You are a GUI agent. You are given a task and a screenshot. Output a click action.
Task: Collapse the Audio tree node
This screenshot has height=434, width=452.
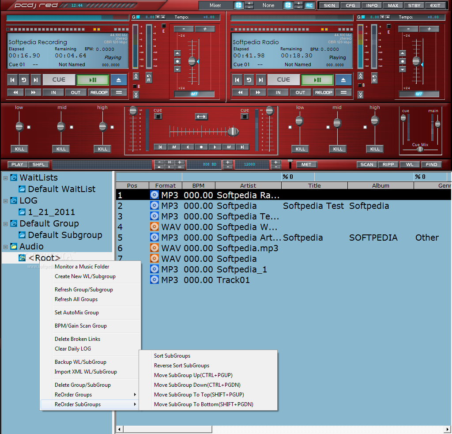point(5,247)
